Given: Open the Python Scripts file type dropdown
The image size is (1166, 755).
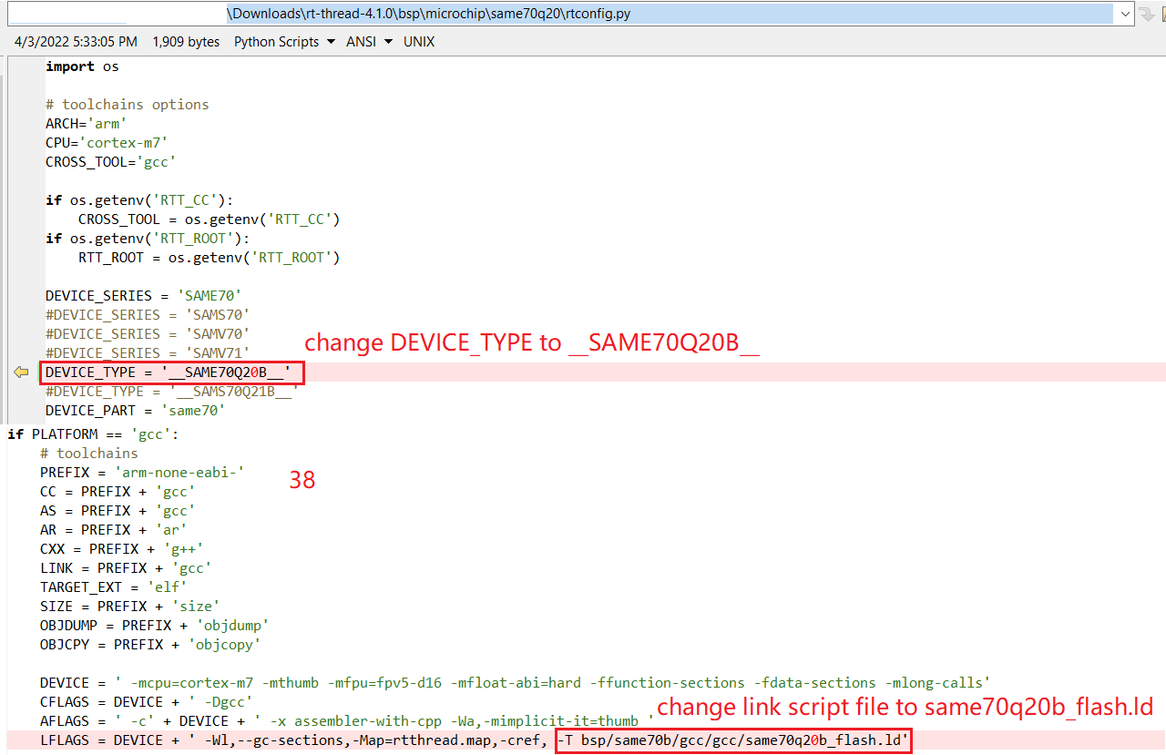Looking at the screenshot, I should coord(284,42).
